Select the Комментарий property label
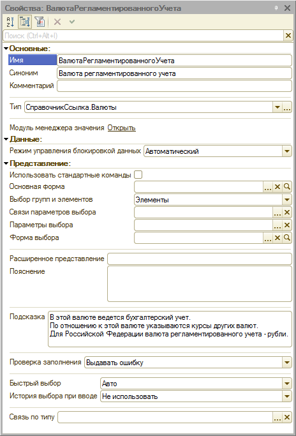Screen dimensions: 296x436 (32, 86)
